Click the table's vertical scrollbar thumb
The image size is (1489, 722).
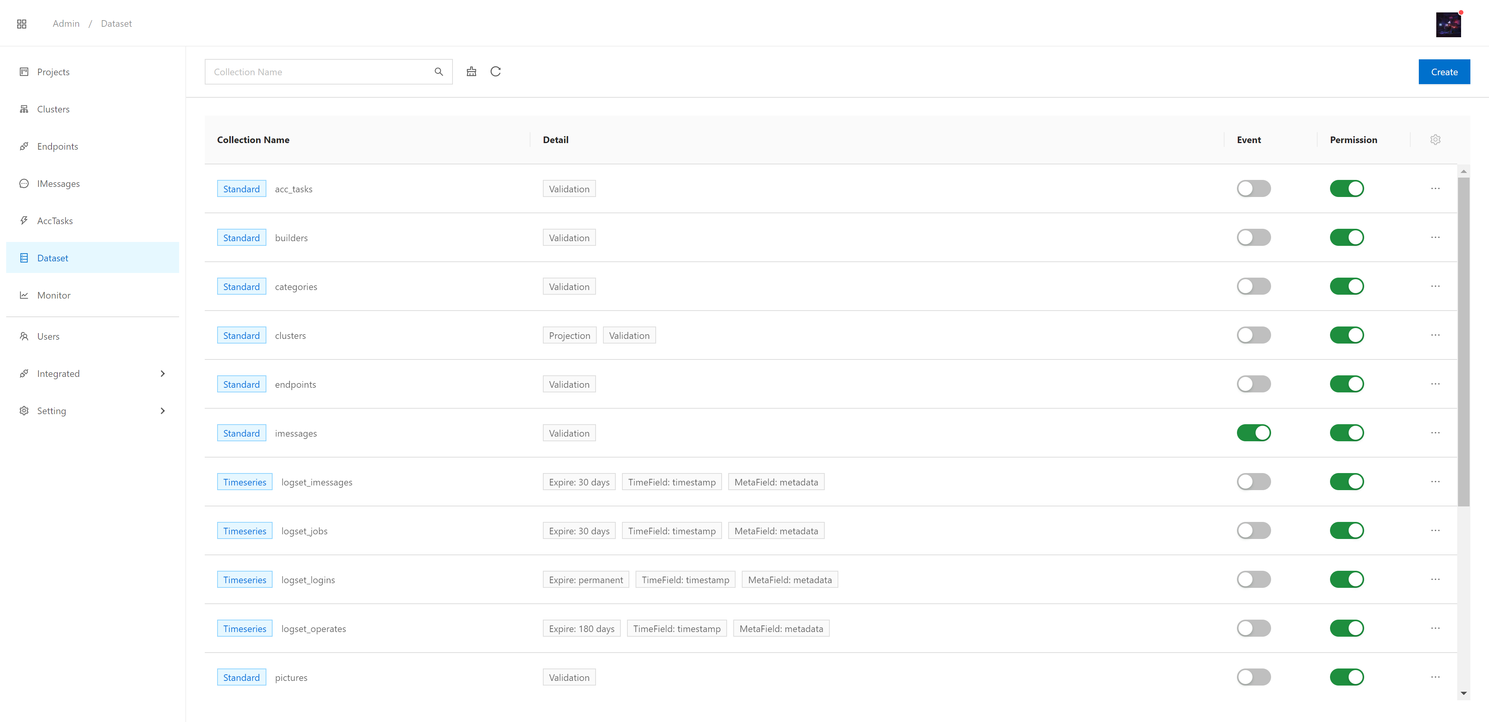pyautogui.click(x=1463, y=341)
